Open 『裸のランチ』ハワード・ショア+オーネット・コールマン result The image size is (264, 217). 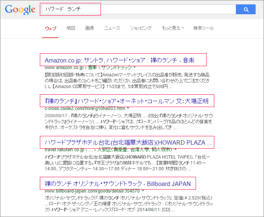tap(127, 101)
